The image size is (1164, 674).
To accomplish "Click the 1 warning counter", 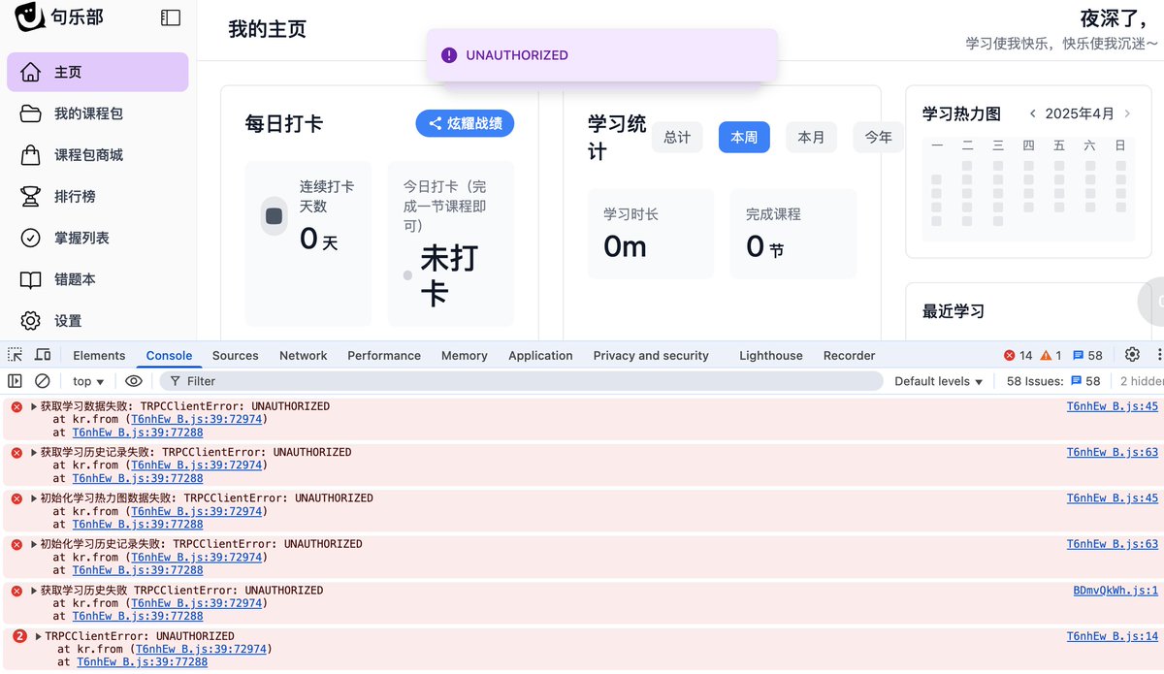I will pos(1051,356).
